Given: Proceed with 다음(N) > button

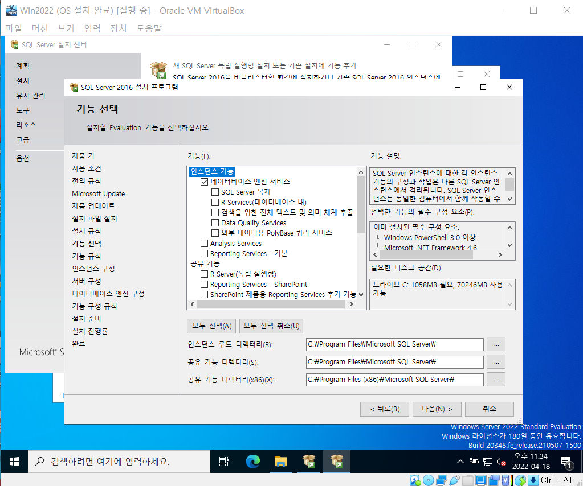Looking at the screenshot, I should click(x=437, y=409).
